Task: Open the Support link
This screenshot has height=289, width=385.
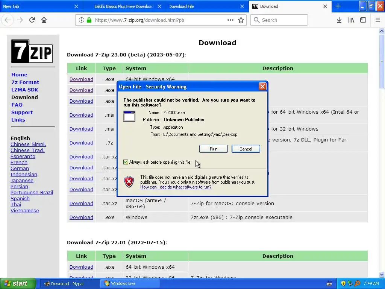Action: coord(22,112)
